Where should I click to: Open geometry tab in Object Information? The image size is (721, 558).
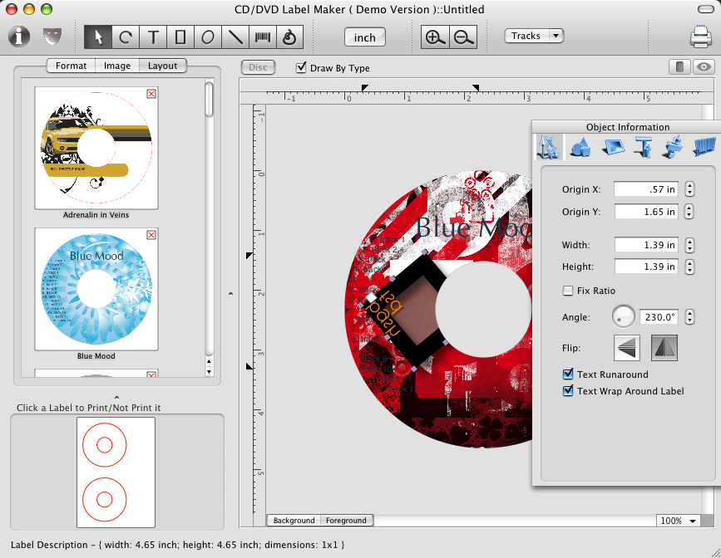548,147
